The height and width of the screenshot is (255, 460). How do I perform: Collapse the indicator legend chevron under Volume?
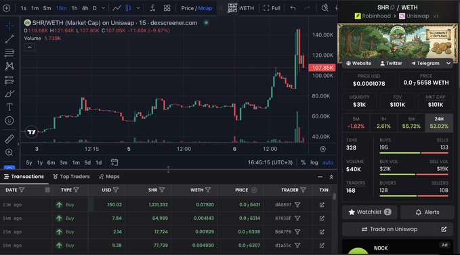(x=29, y=47)
